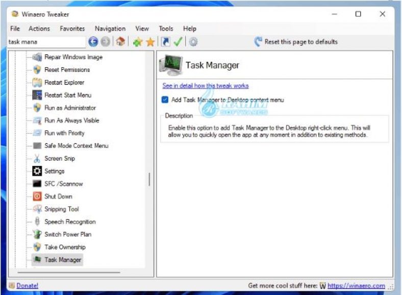The image size is (402, 295).
Task: Open the Help menu
Action: 190,29
